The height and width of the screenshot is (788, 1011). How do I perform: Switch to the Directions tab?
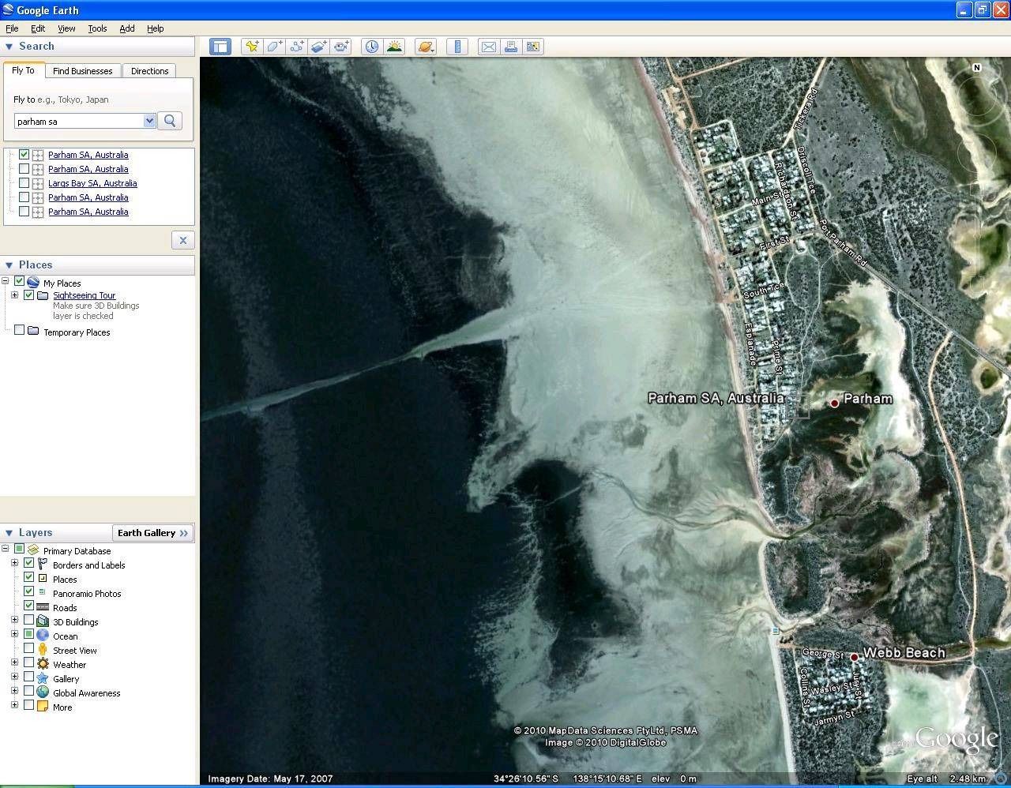coord(149,71)
